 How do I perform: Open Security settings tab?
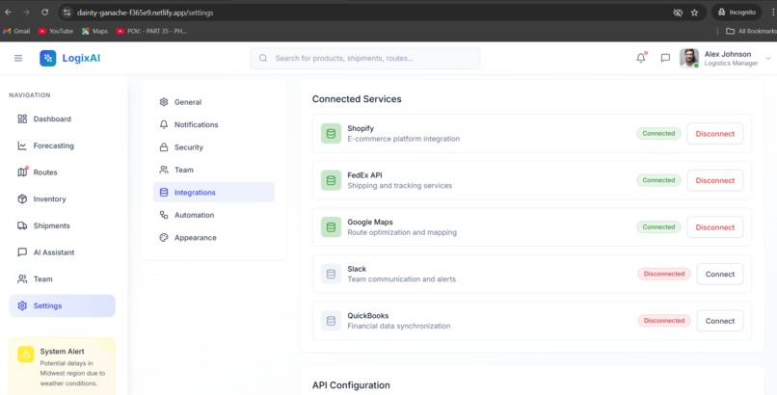(x=214, y=147)
